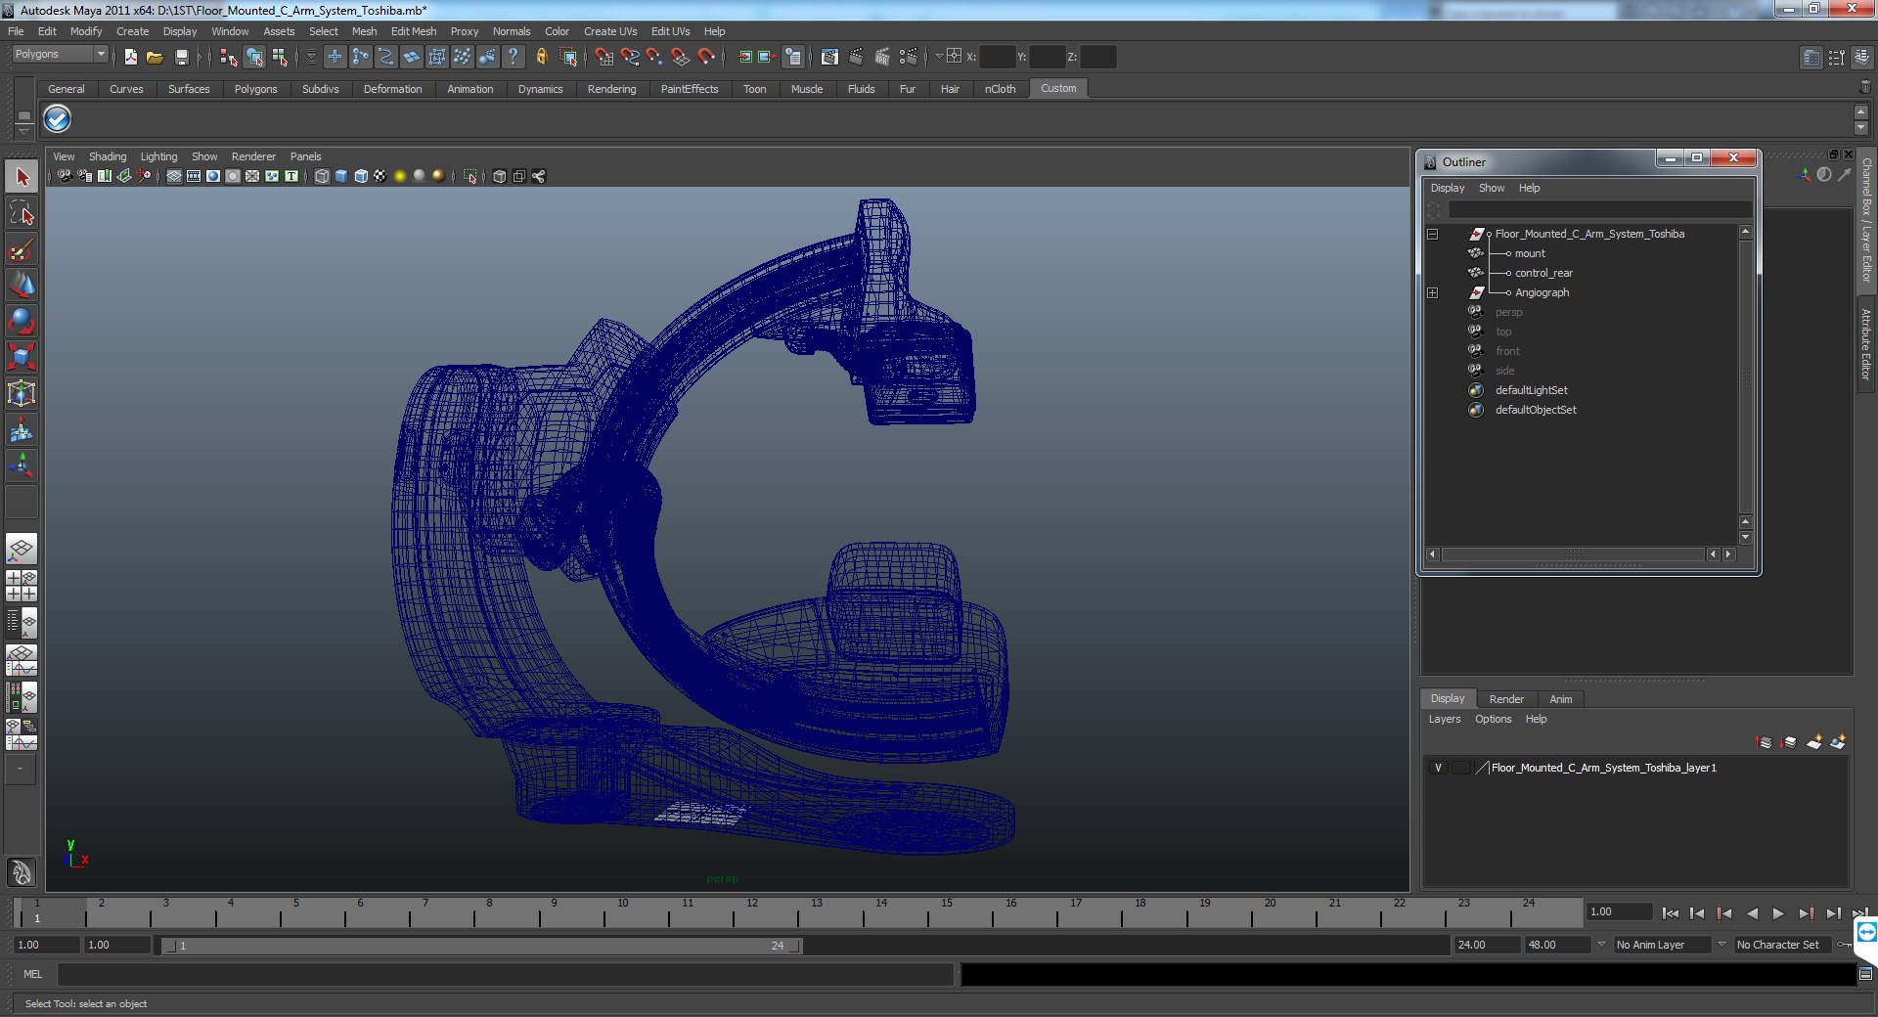Choose the Paint Selection tool

22,249
